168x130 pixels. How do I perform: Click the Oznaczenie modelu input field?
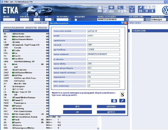[x=104, y=31]
